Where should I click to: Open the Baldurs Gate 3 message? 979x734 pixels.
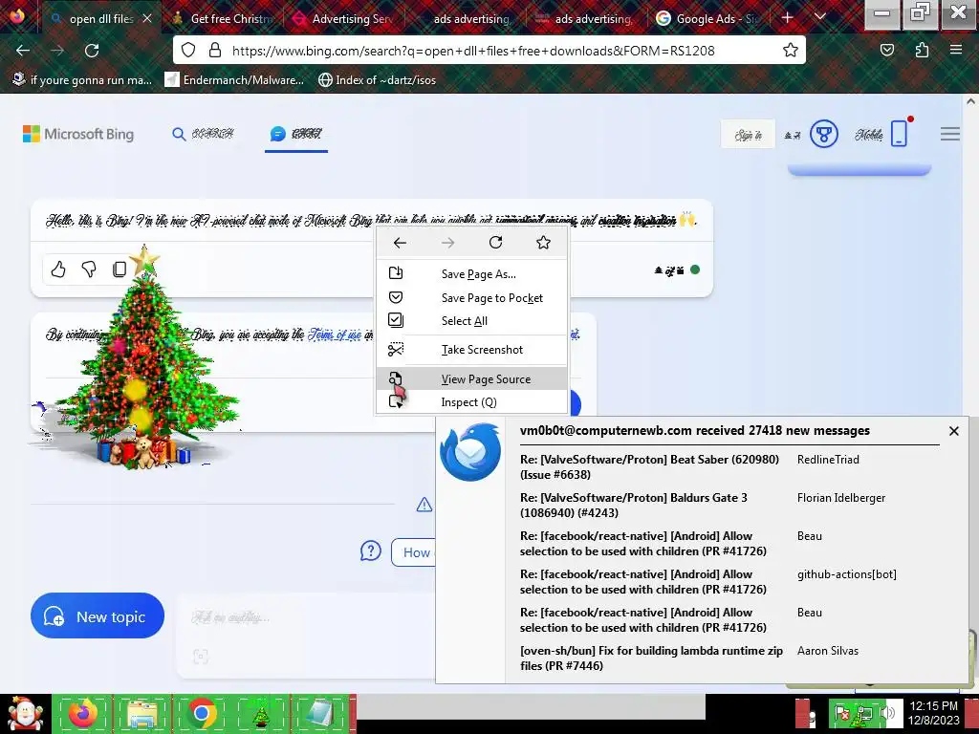pyautogui.click(x=634, y=505)
